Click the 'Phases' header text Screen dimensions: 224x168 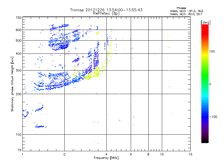(x=181, y=8)
